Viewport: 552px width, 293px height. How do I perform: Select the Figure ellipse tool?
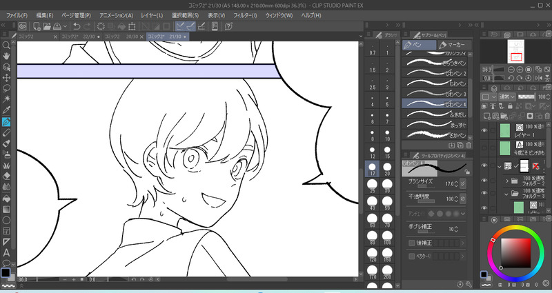[x=6, y=220]
